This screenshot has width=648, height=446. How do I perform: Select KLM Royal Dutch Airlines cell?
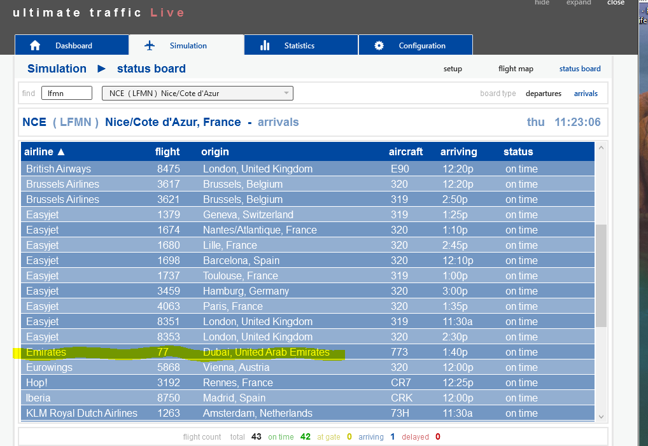81,414
